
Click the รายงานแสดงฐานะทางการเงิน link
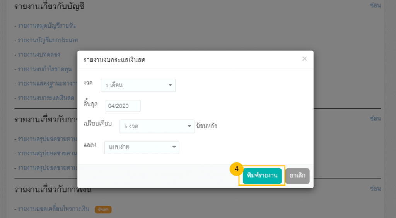click(x=46, y=84)
